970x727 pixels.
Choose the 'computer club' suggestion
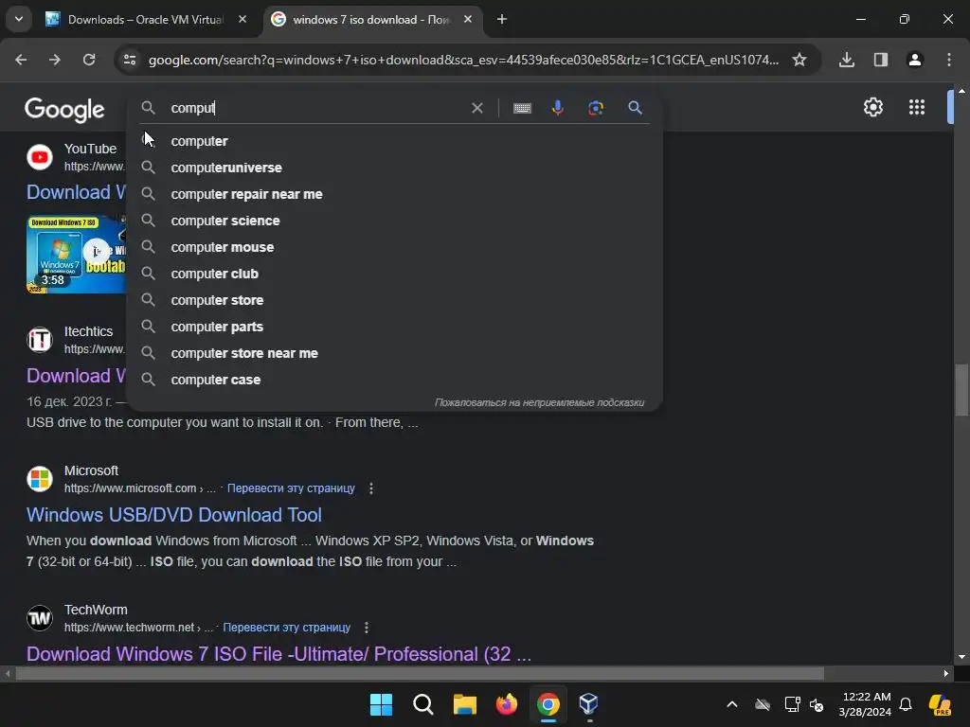point(394,274)
